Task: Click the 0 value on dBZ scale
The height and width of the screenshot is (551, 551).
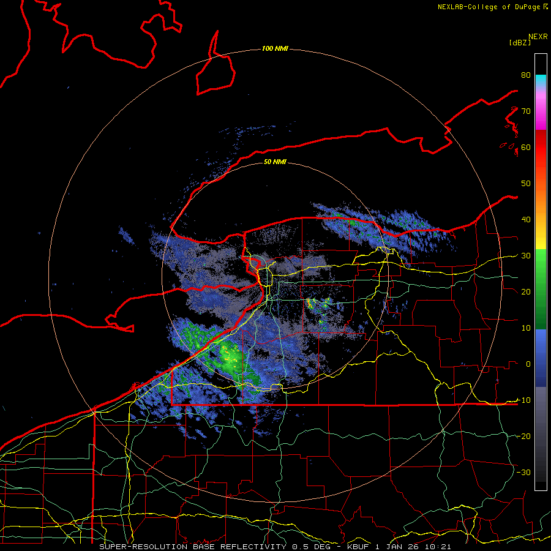Action: coord(528,364)
